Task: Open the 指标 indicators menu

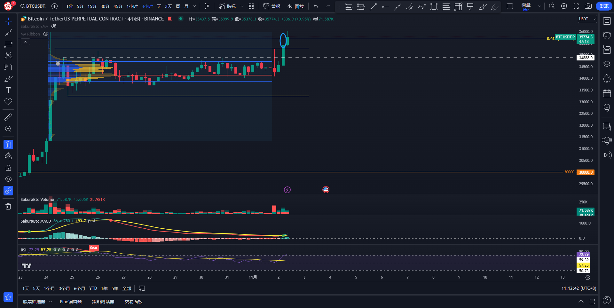Action: pyautogui.click(x=227, y=6)
